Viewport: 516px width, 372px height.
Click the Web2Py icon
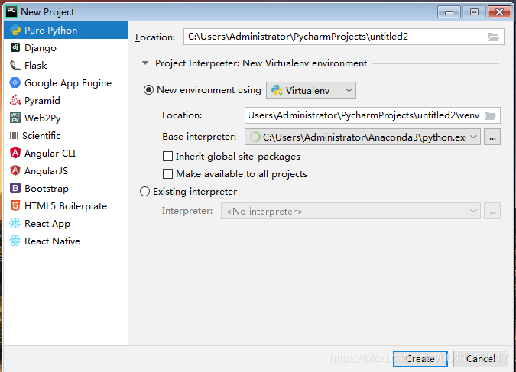[x=15, y=118]
